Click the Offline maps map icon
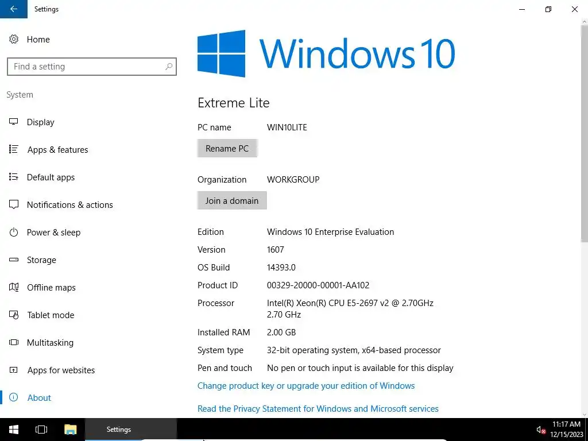The width and height of the screenshot is (588, 441). pos(14,287)
